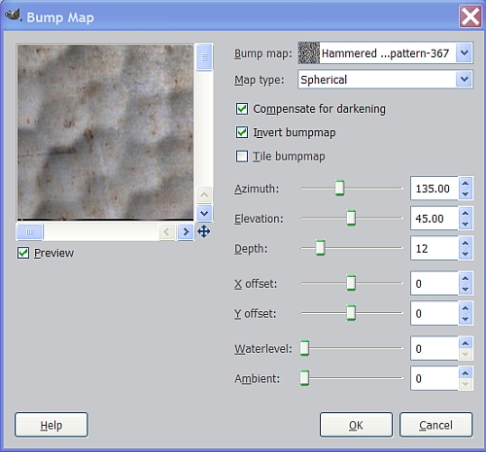The image size is (486, 452).
Task: Click the X offset slider handle
Action: pyautogui.click(x=351, y=283)
